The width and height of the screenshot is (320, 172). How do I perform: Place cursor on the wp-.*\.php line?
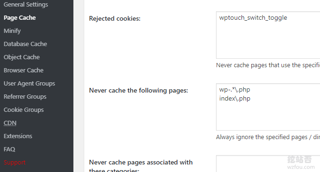click(234, 89)
